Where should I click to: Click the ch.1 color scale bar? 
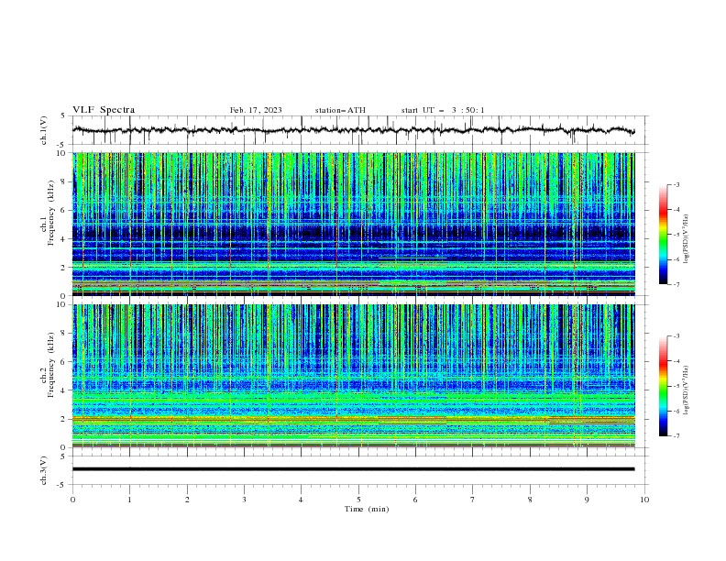point(664,235)
